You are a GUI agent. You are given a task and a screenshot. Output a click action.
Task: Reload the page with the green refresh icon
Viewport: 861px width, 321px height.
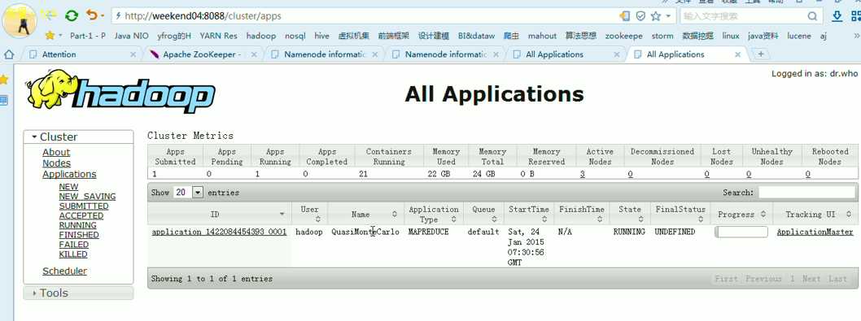72,16
